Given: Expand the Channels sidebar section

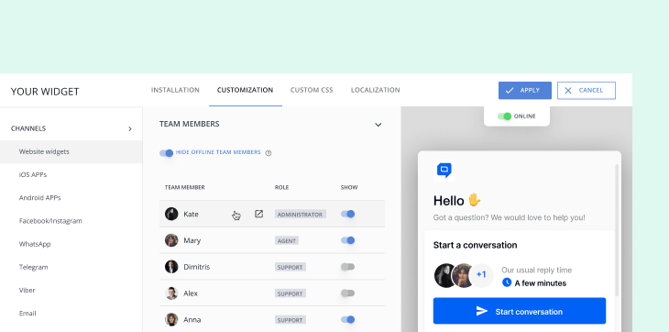Looking at the screenshot, I should pos(130,128).
